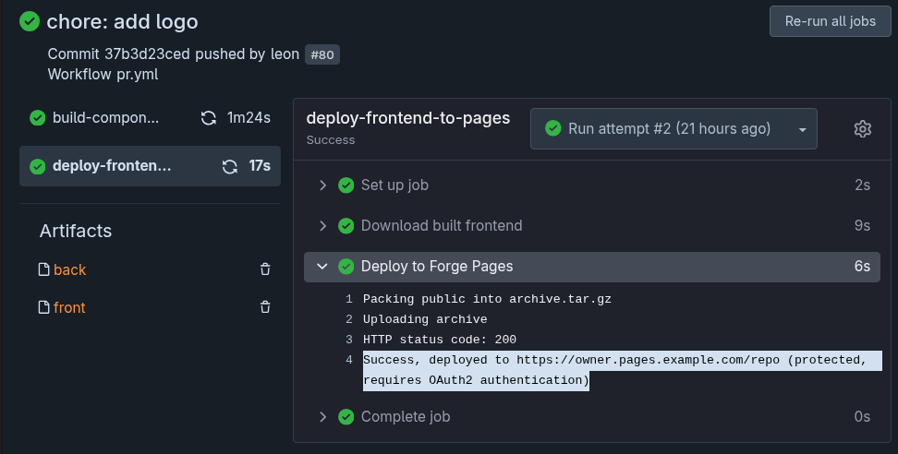Collapse the Deploy to Forge Pages step
The image size is (898, 454).
coord(322,266)
